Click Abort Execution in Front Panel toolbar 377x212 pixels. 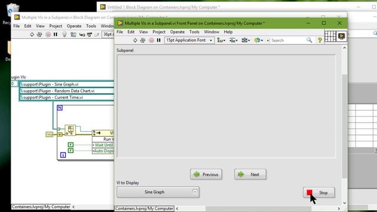151,41
